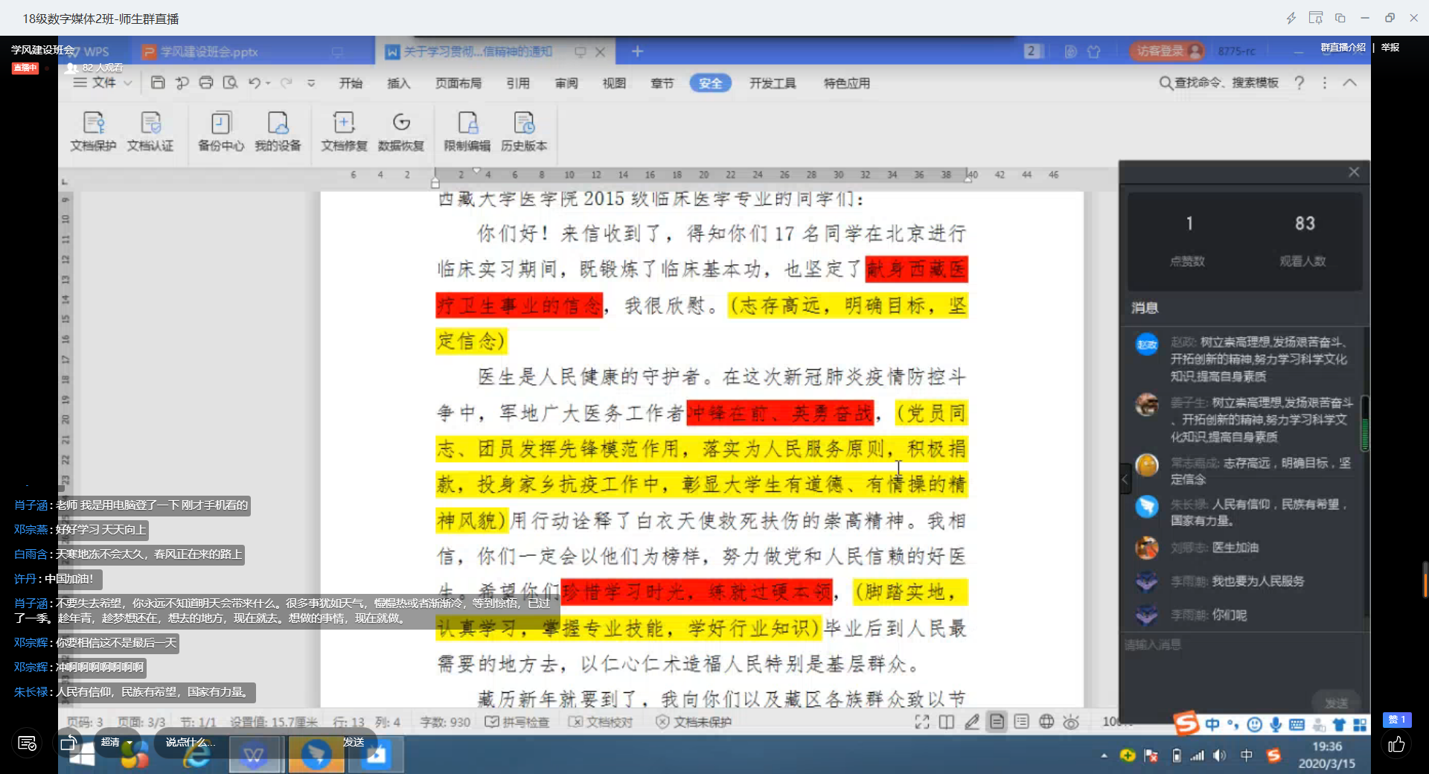Click the undo arrow icon

click(255, 83)
